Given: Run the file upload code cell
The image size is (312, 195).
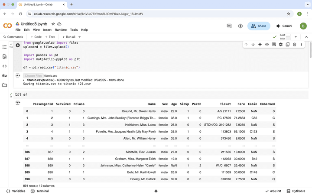Looking at the screenshot, I should tap(18, 45).
